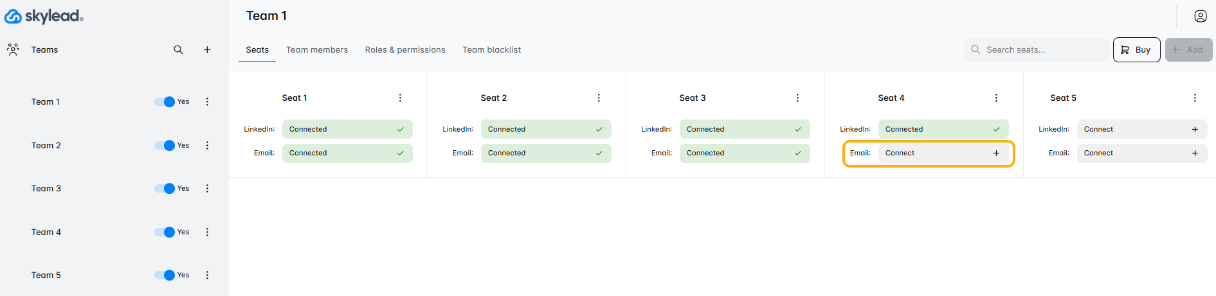1216x296 pixels.
Task: Click the search teams magnifier icon
Action: pyautogui.click(x=178, y=49)
